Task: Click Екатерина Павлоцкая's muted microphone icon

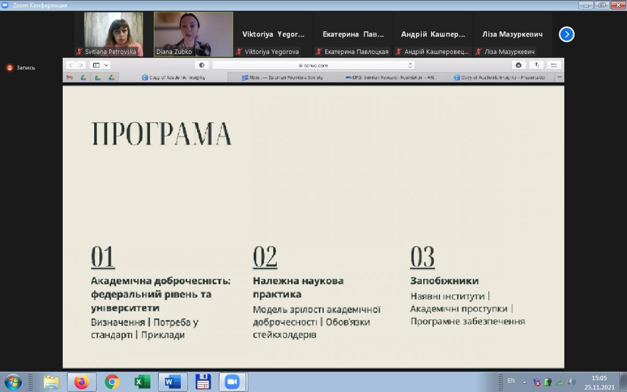Action: click(319, 52)
